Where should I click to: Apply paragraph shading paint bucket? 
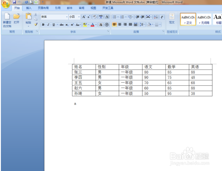coord(149,25)
